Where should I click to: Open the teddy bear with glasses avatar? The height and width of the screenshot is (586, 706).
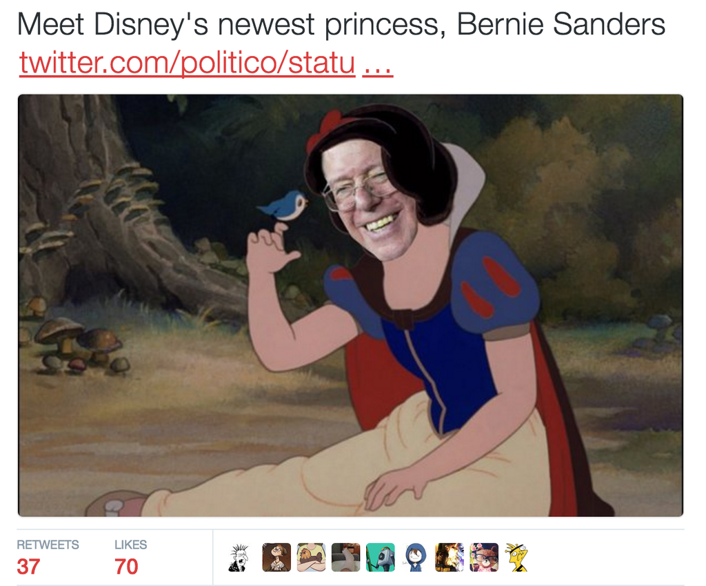[484, 558]
